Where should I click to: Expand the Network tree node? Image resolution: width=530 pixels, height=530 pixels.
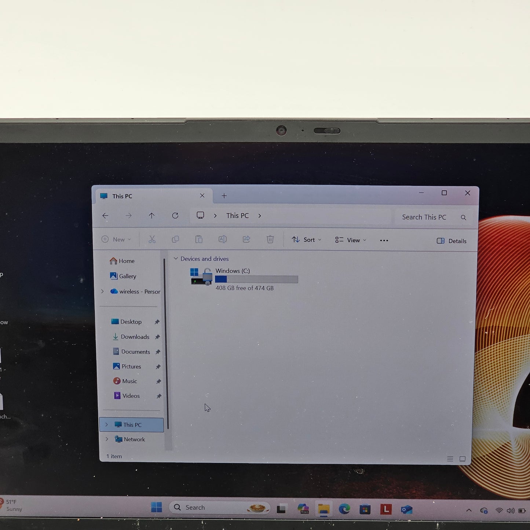tap(107, 439)
